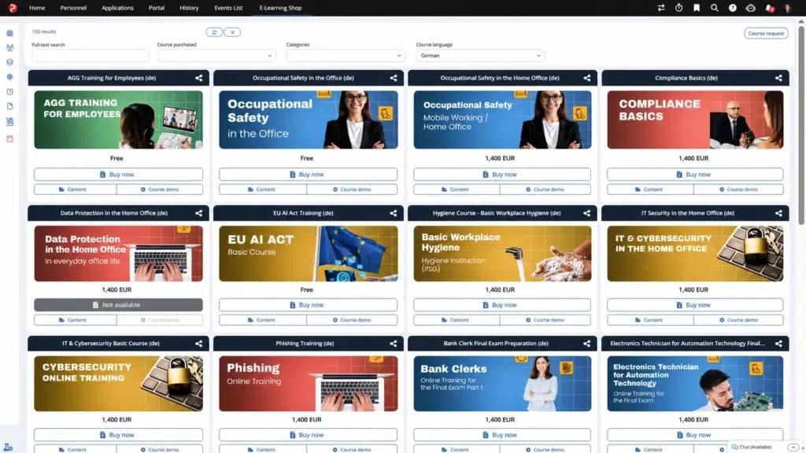This screenshot has width=806, height=453.
Task: Open the Bank Clerks banner thumbnail
Action: coord(502,384)
